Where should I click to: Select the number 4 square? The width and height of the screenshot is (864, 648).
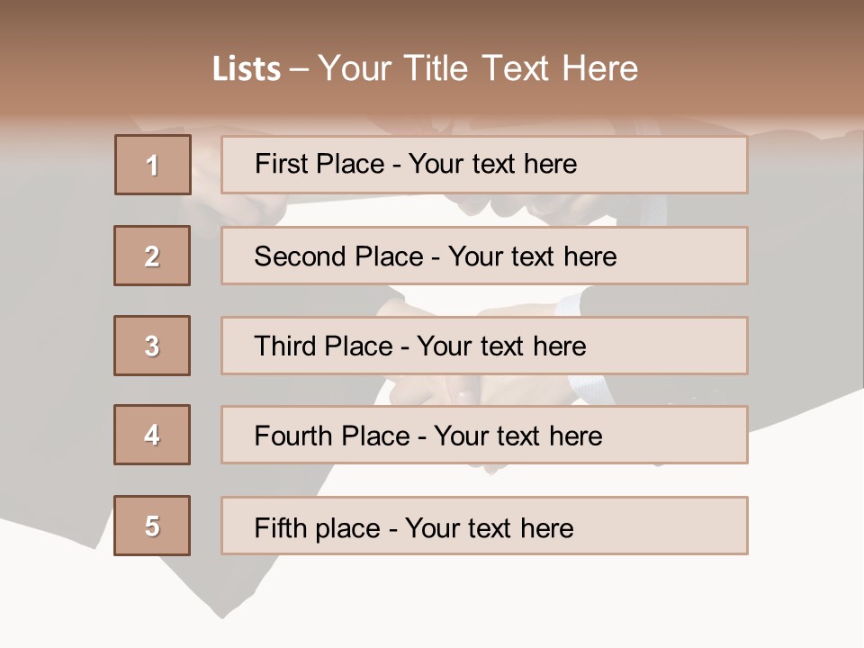coord(152,435)
